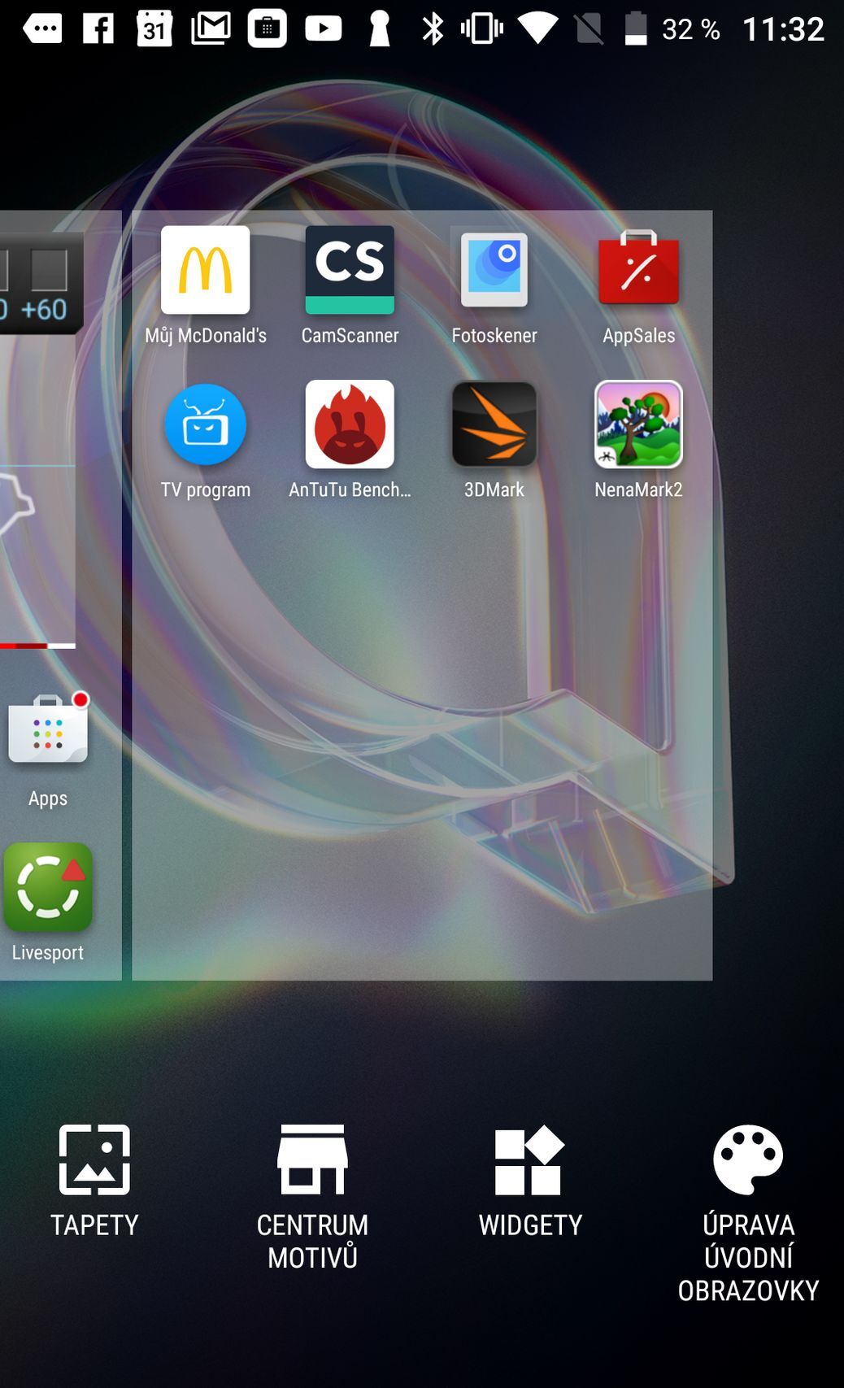The image size is (844, 1388).
Task: Open the Livesport app
Action: click(x=48, y=887)
